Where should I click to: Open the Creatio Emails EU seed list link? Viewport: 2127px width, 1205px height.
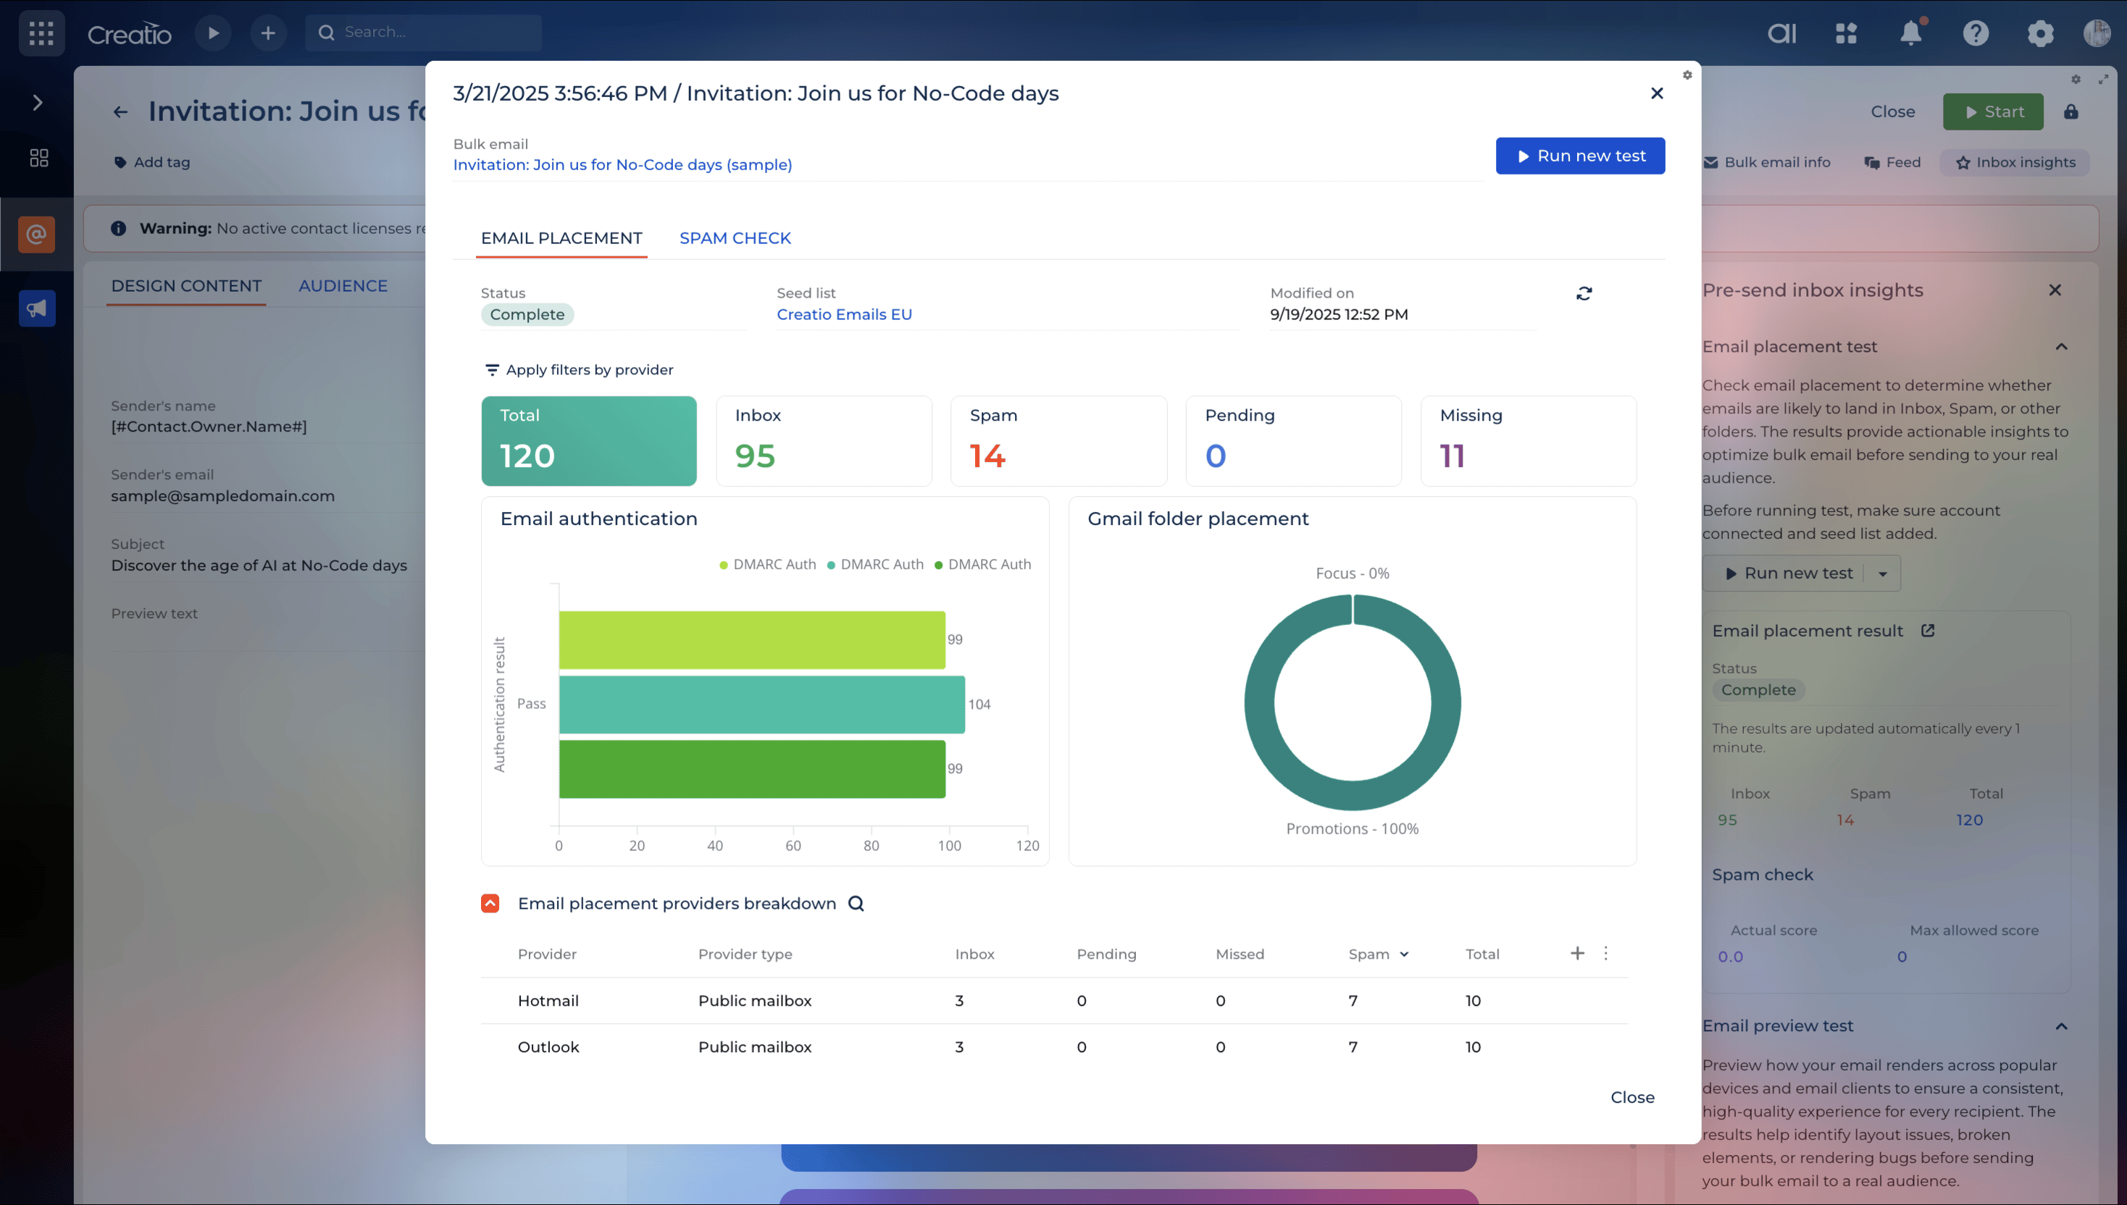tap(844, 314)
